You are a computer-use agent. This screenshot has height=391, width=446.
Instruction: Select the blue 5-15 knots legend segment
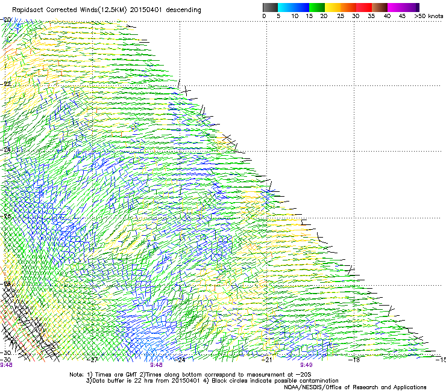[294, 7]
